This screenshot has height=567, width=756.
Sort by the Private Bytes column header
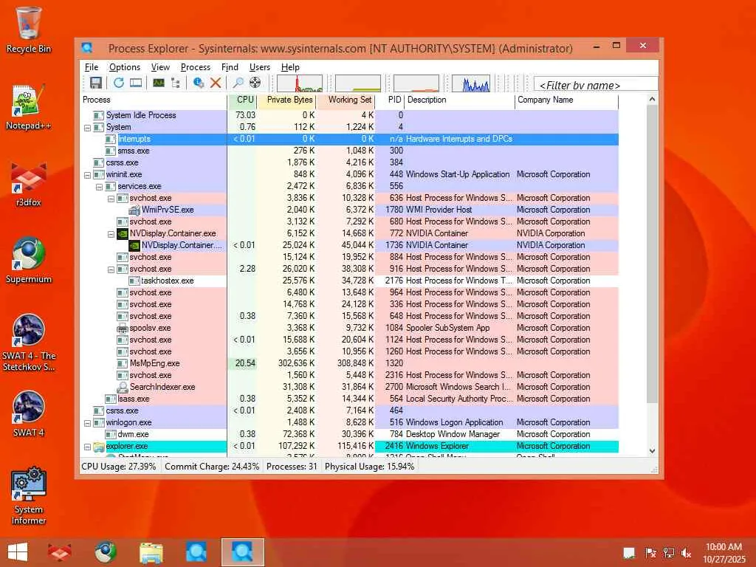286,100
